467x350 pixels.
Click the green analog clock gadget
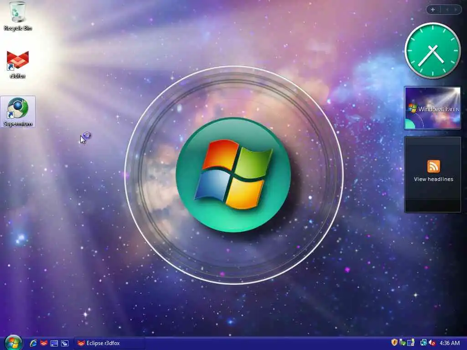[x=433, y=51]
